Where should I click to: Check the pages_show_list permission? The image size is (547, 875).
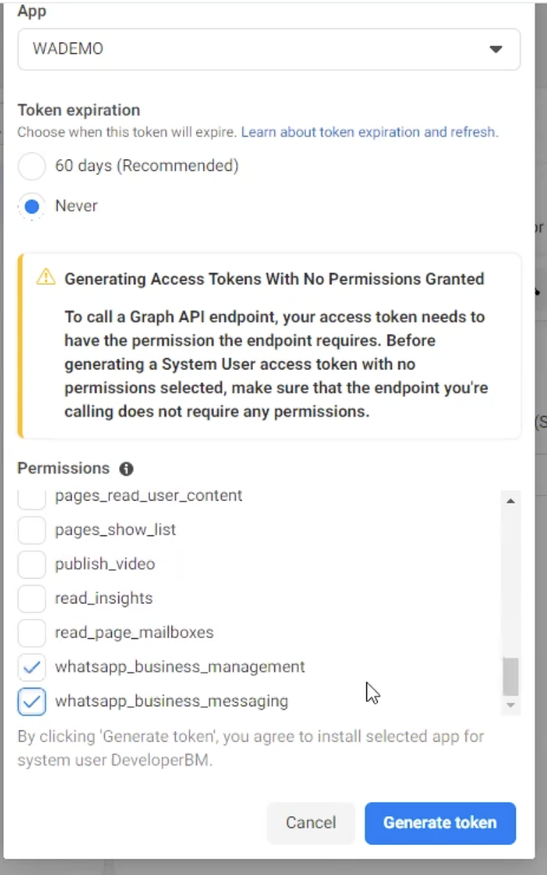click(31, 530)
